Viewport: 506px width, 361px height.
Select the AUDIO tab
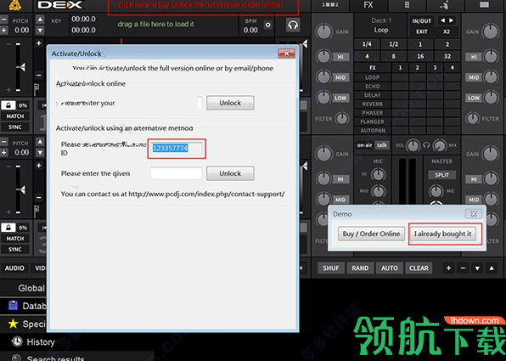click(14, 268)
